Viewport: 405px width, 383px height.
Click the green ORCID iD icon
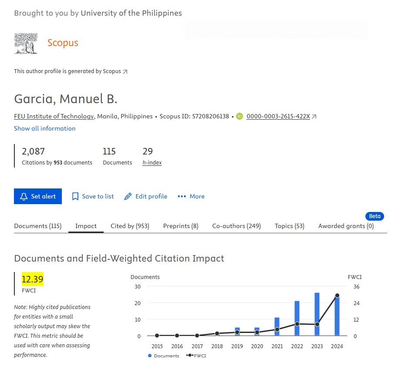click(x=240, y=116)
